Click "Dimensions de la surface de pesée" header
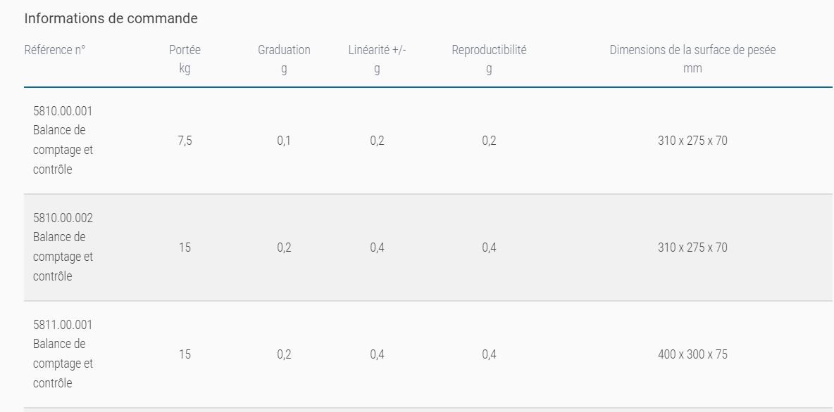The width and height of the screenshot is (834, 412). point(692,50)
